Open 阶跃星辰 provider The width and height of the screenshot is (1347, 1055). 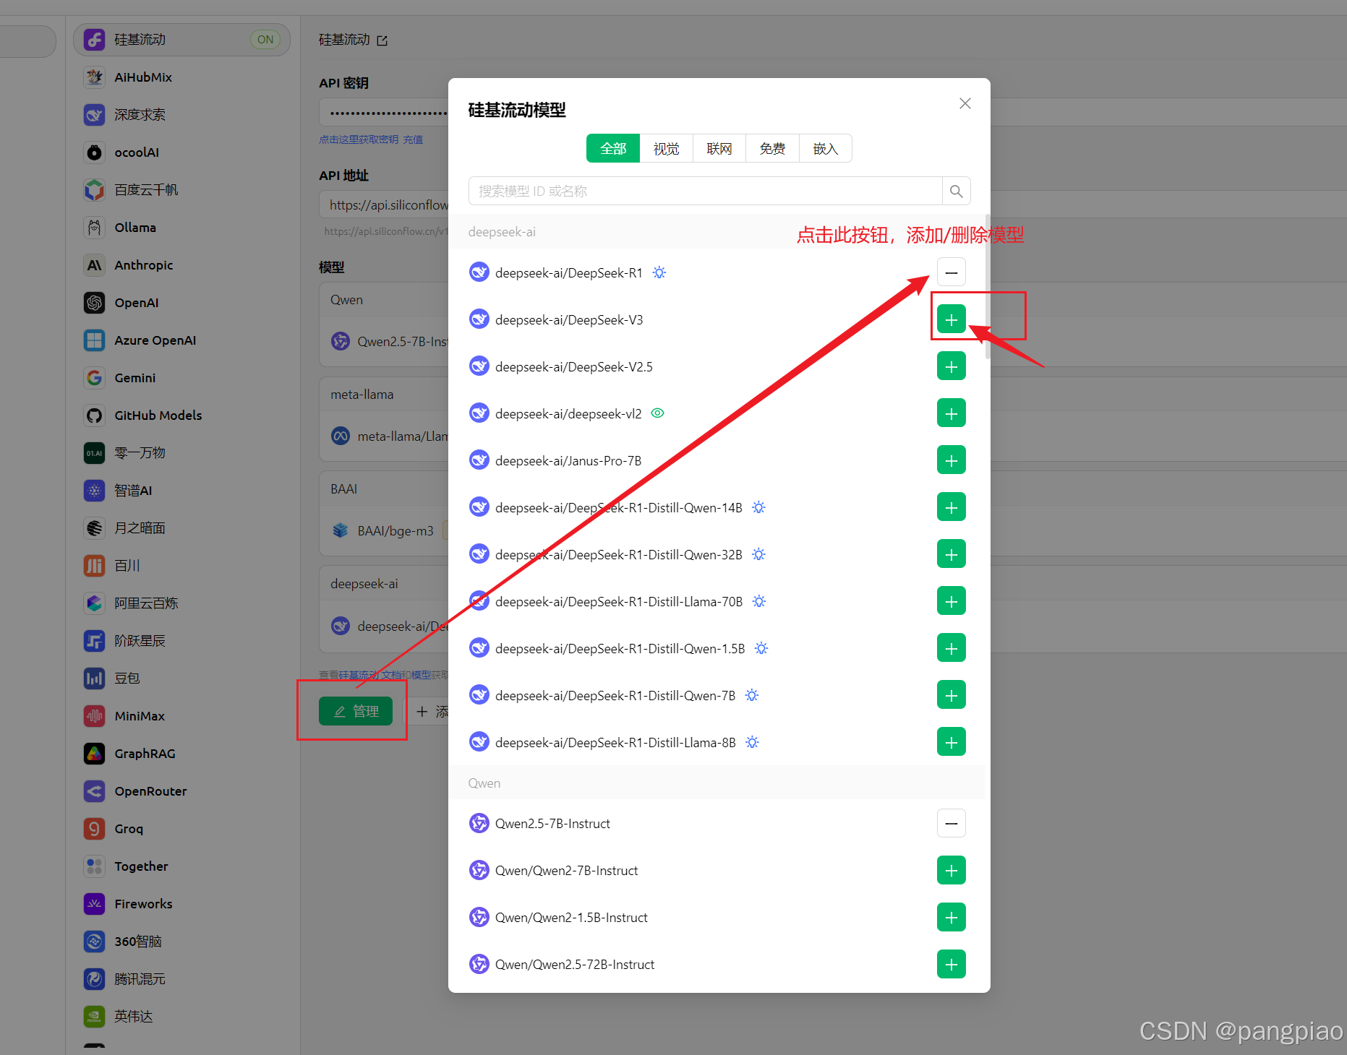[x=181, y=641]
